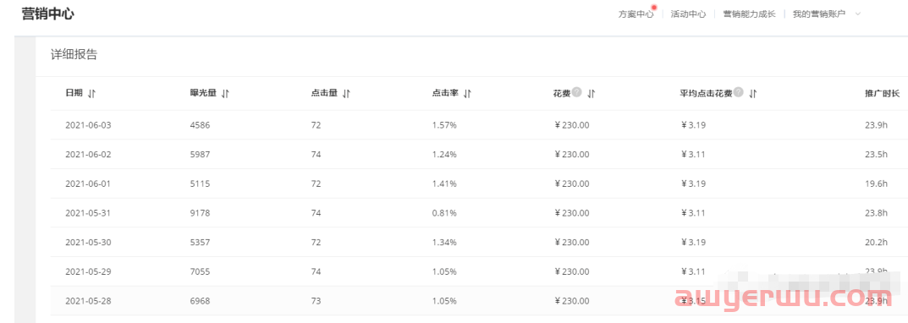Screen dimensions: 908x323
Task: Click click-rate value 0.81%
Action: (x=445, y=213)
